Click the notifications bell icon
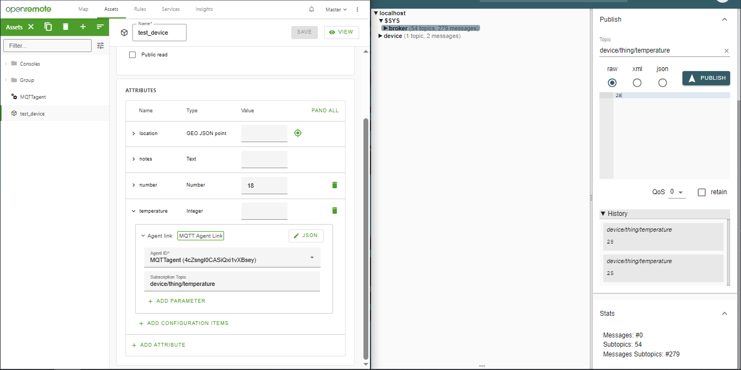 point(311,9)
